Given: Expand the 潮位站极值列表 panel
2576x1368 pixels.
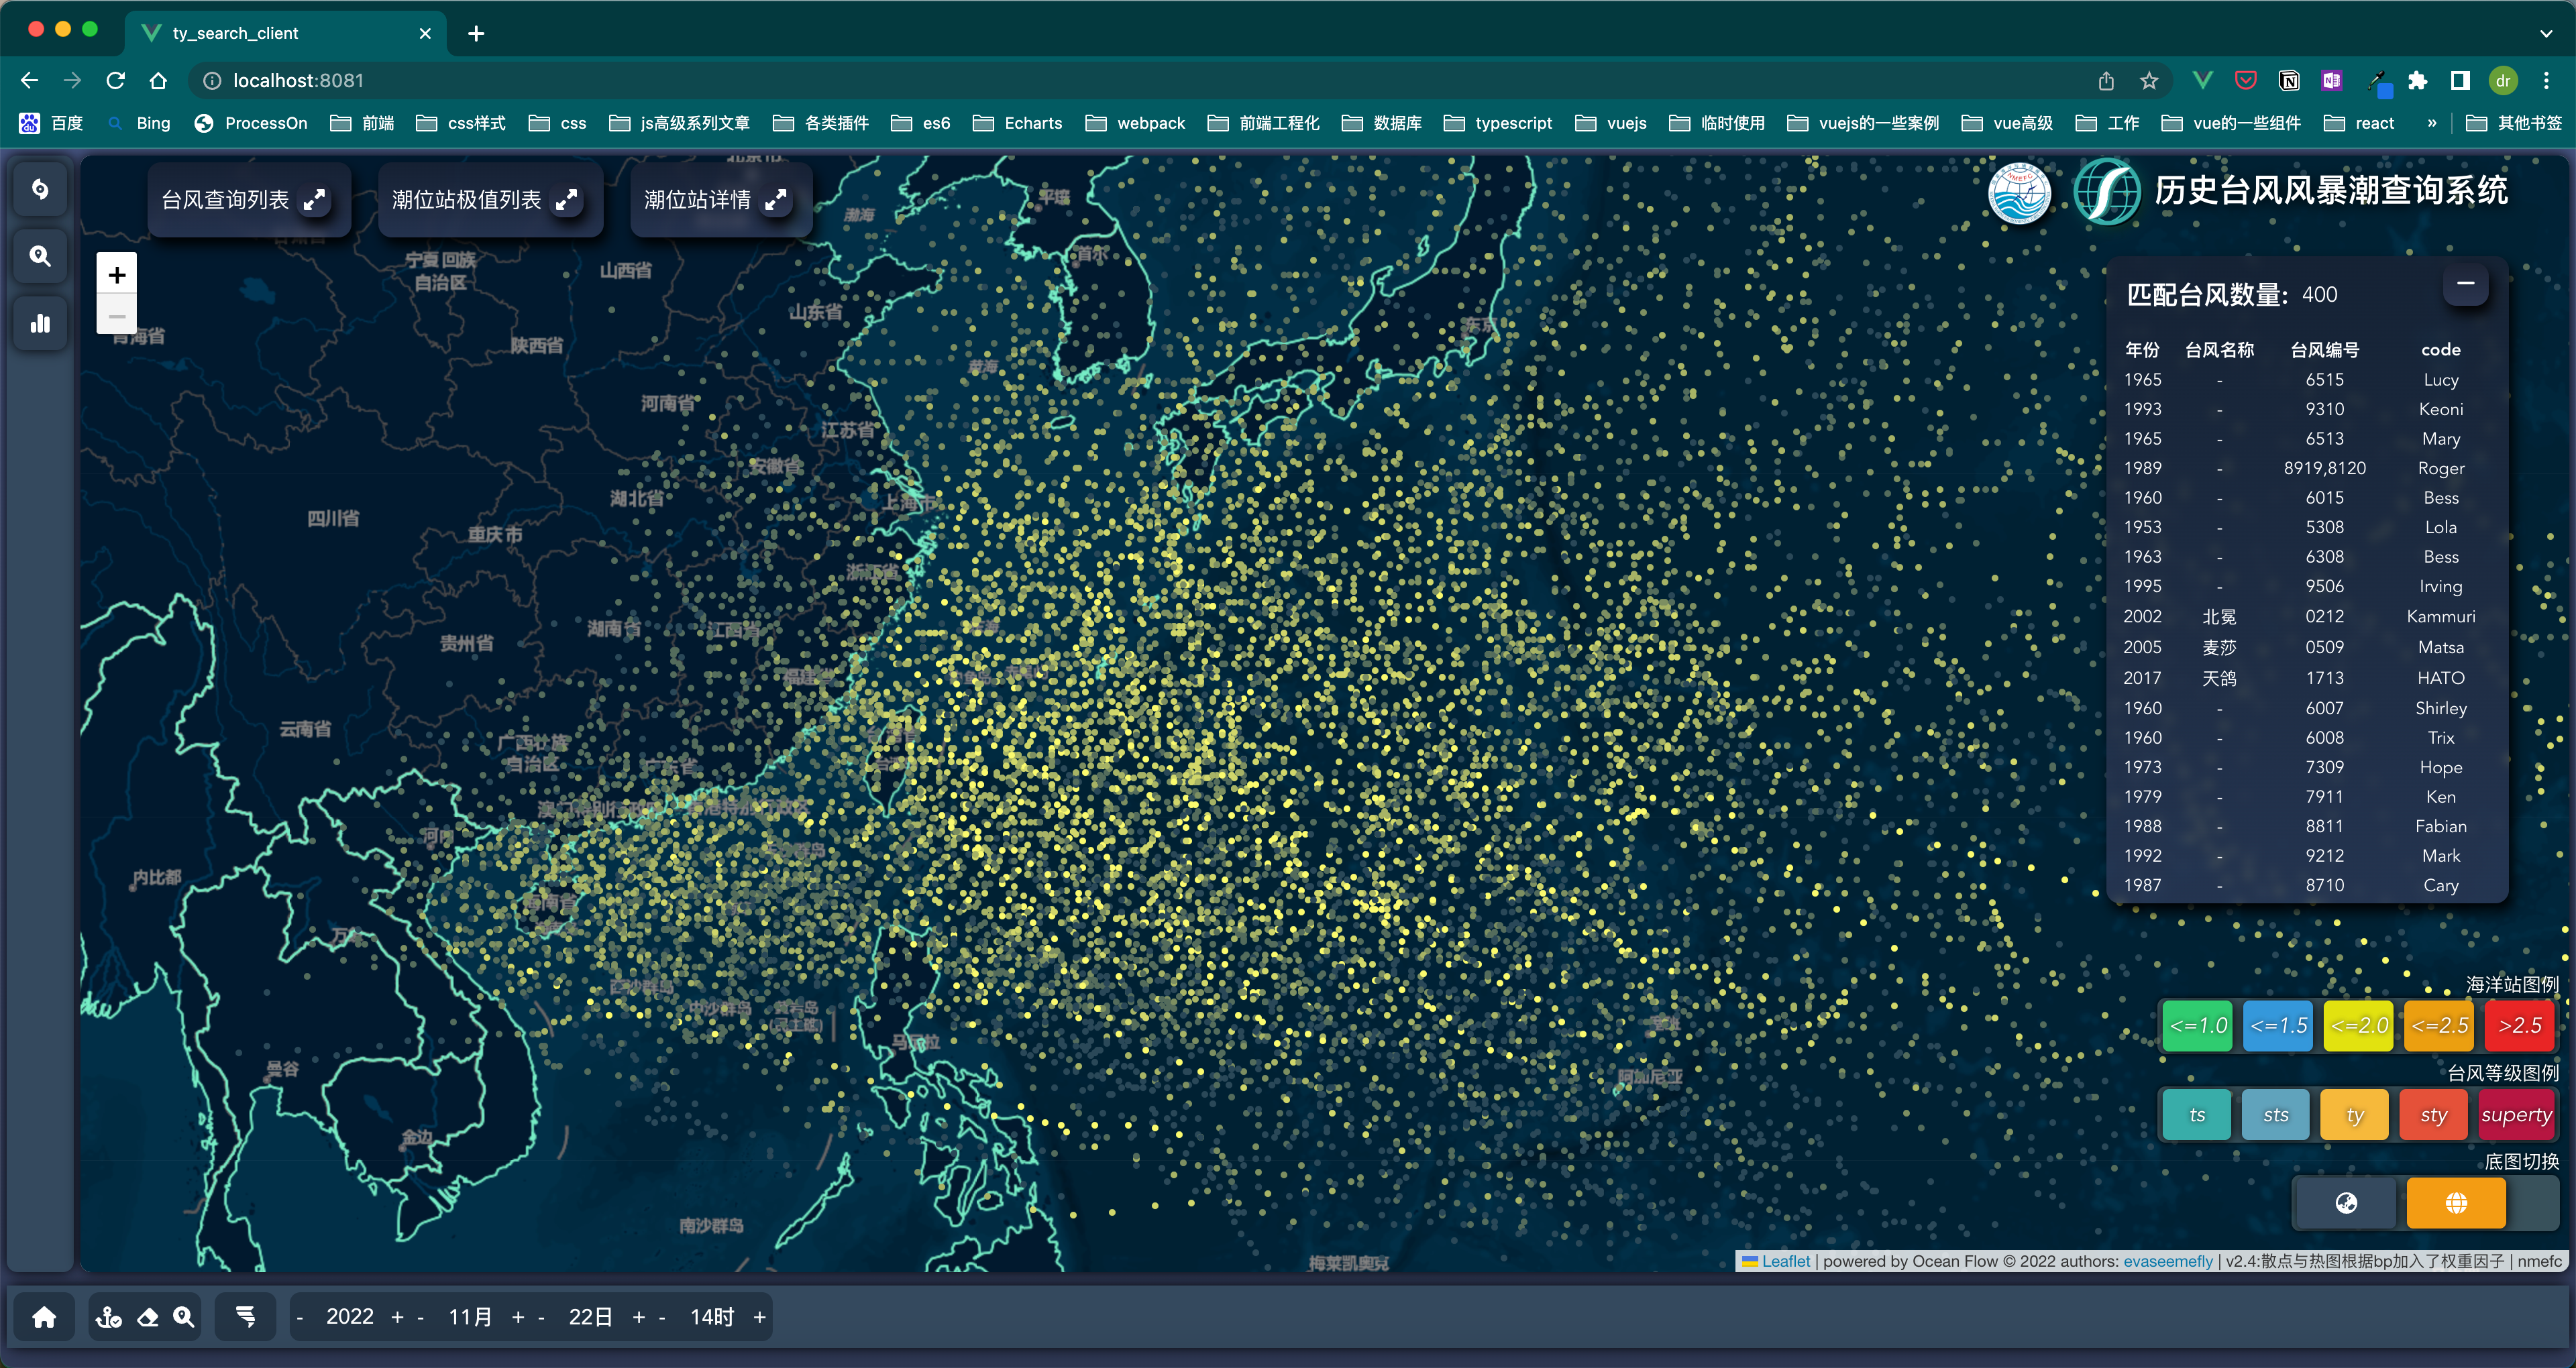Looking at the screenshot, I should click(x=567, y=200).
